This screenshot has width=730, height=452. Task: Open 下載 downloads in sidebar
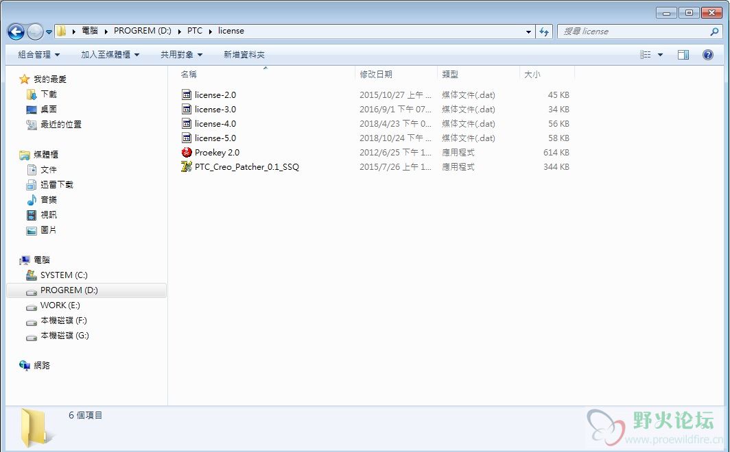[49, 95]
